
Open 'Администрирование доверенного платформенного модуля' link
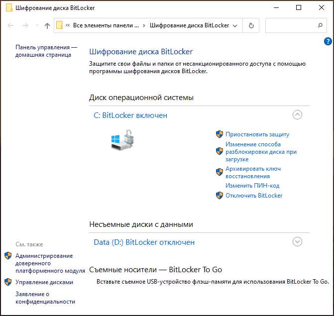(50, 263)
